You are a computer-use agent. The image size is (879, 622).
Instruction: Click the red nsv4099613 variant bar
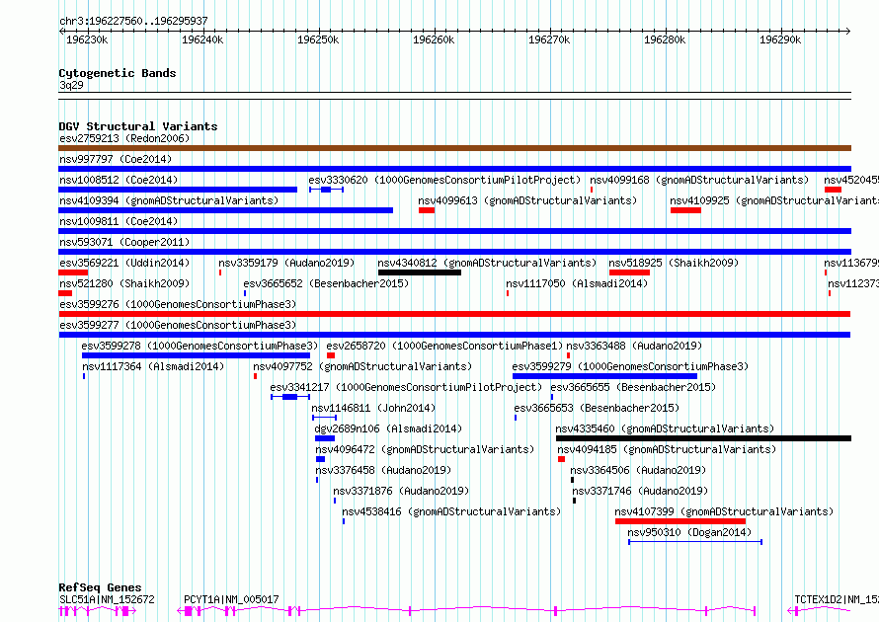coord(427,210)
